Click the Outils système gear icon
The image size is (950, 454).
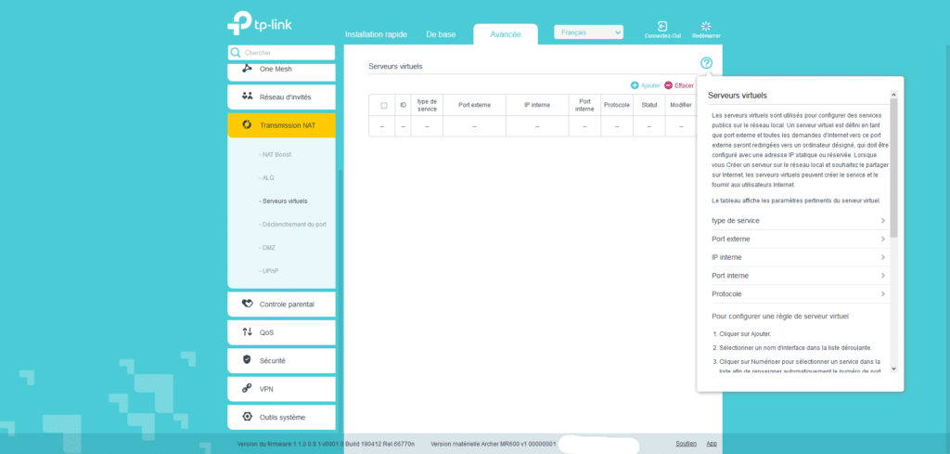[247, 417]
